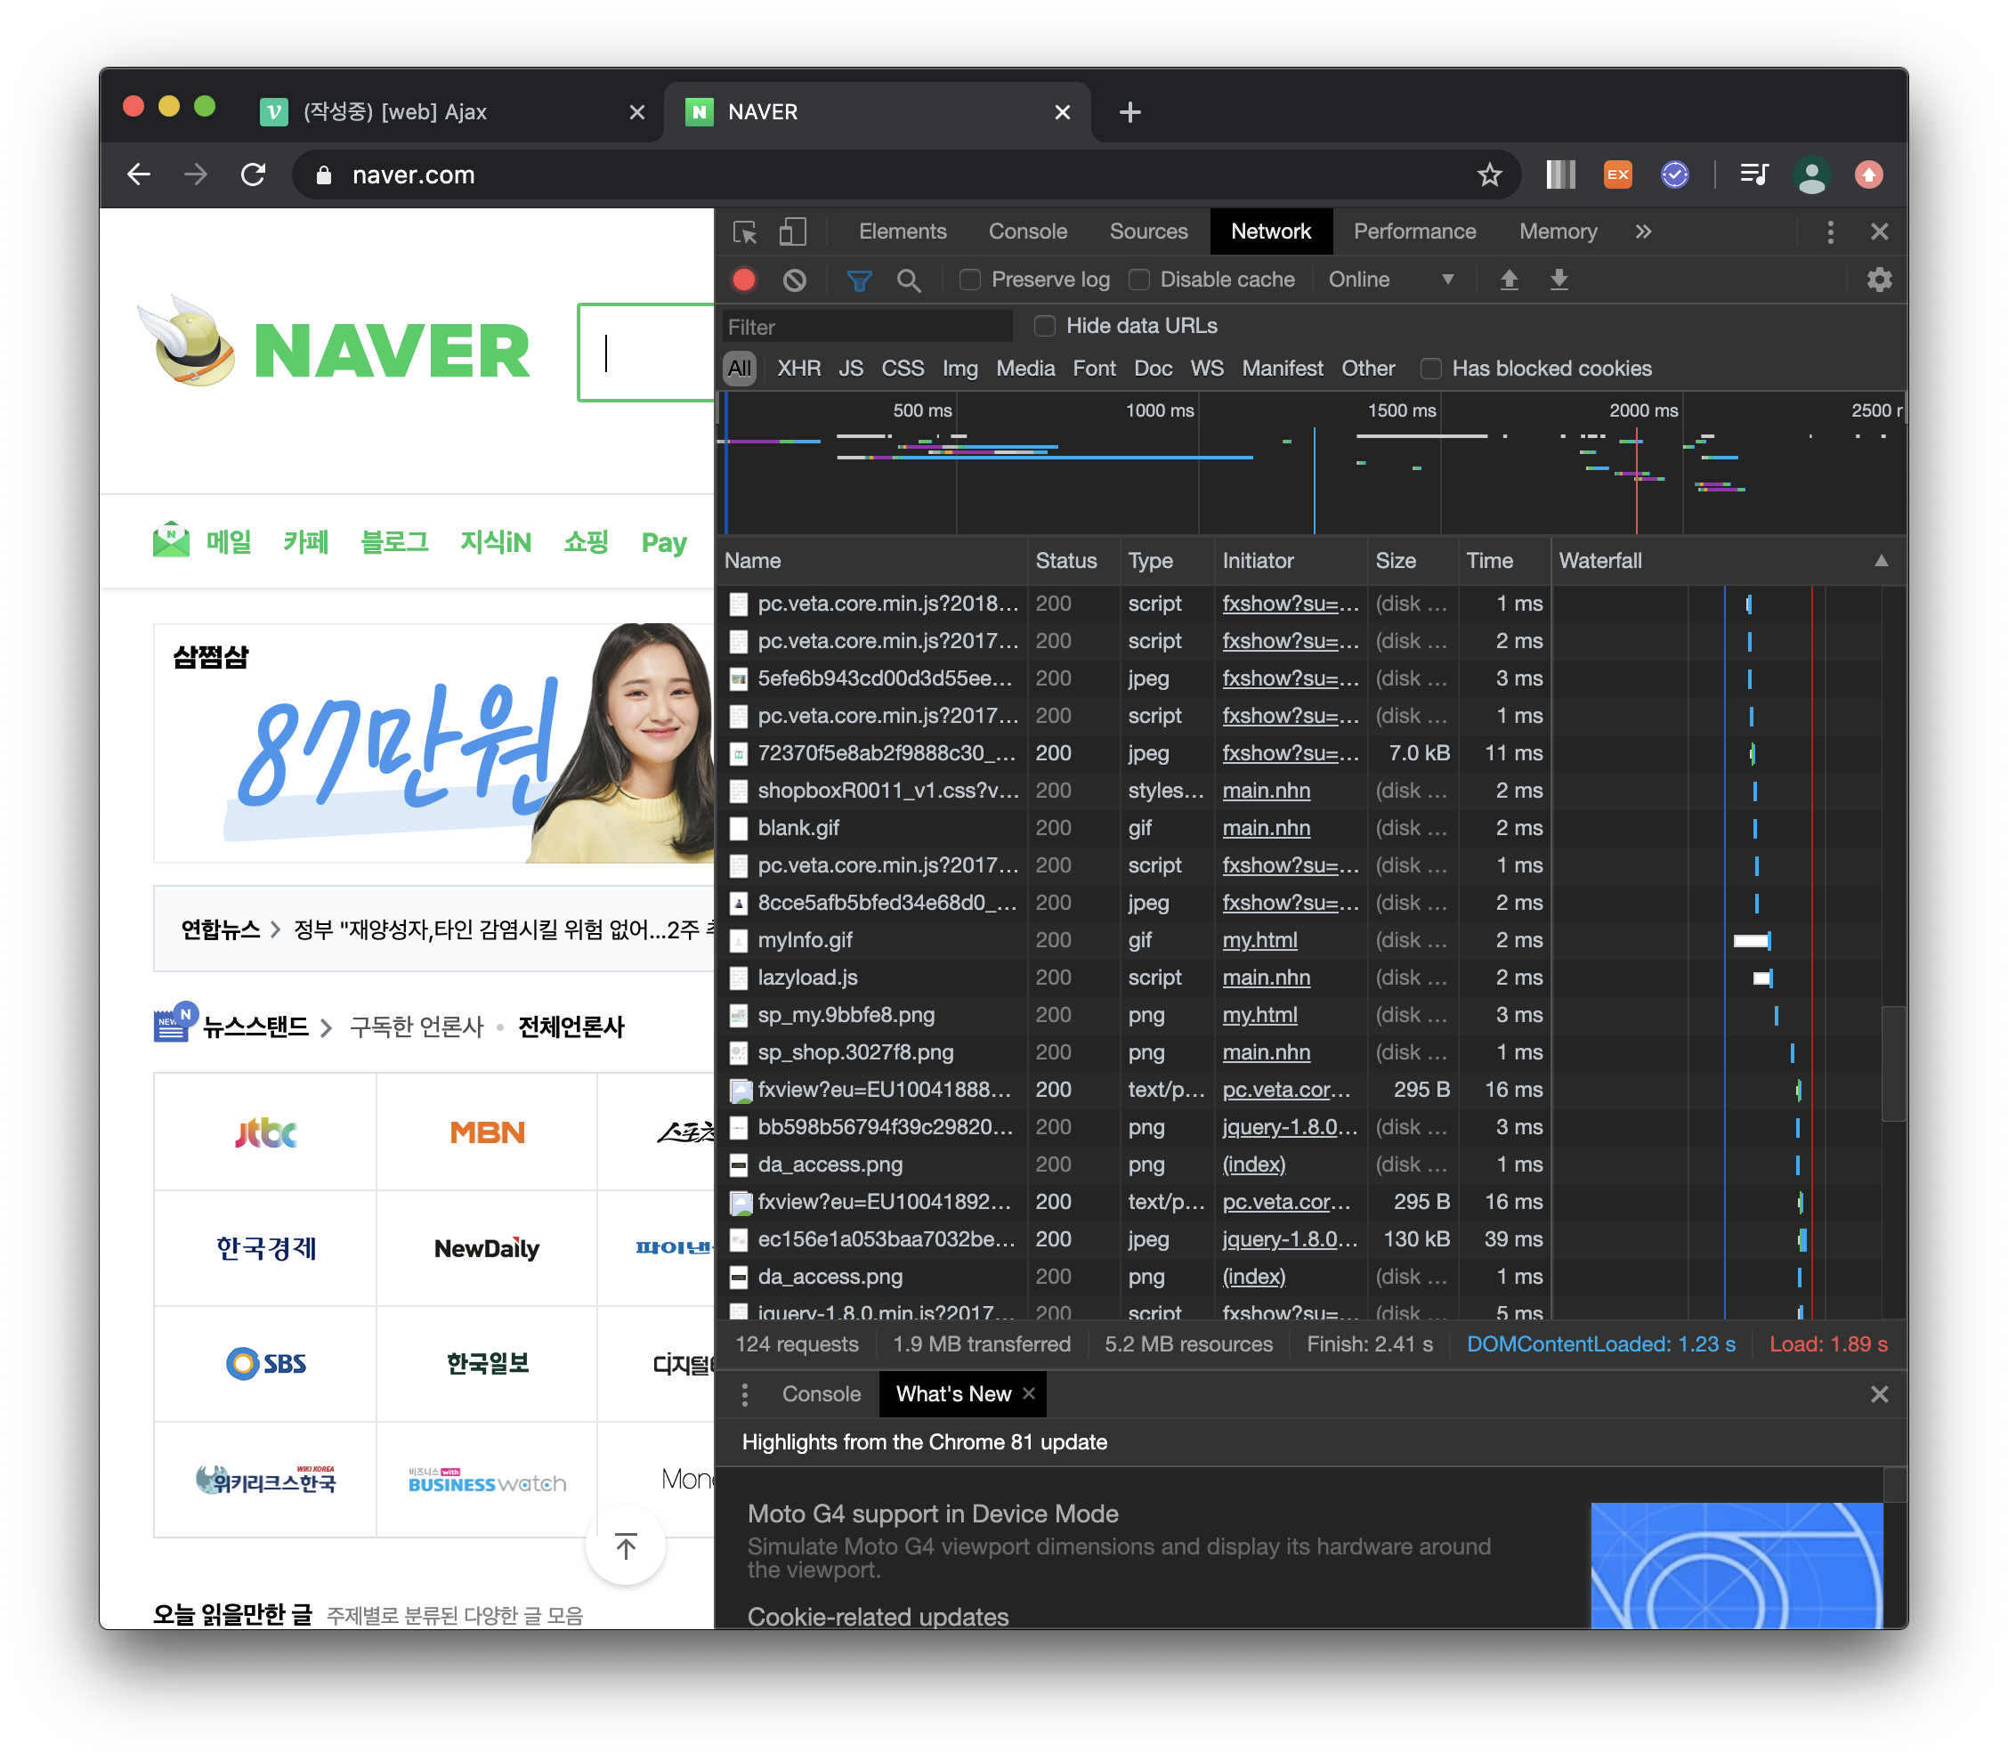Expand more DevTools tabs chevron
Viewport: 2008px width, 1761px height.
[1642, 231]
